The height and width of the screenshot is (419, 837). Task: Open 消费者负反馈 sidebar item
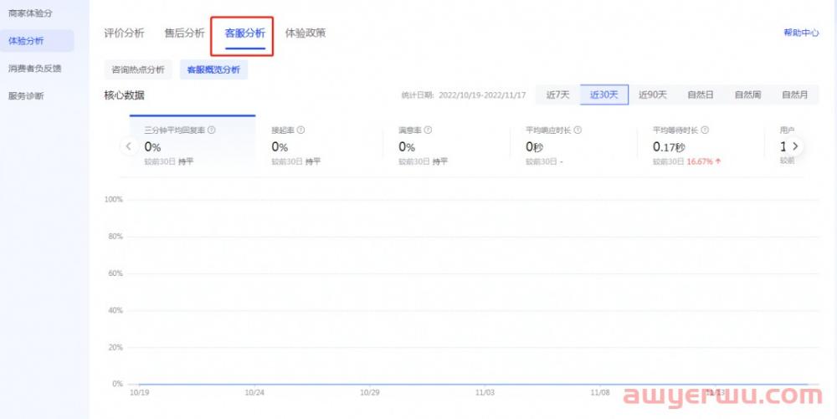tap(34, 69)
